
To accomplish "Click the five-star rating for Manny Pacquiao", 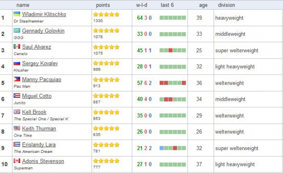I will (x=106, y=80).
